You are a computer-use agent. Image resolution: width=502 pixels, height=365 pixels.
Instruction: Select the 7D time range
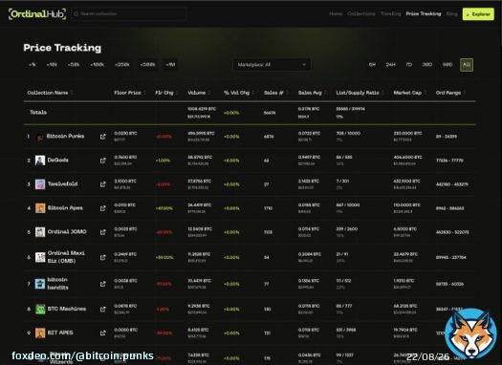409,65
